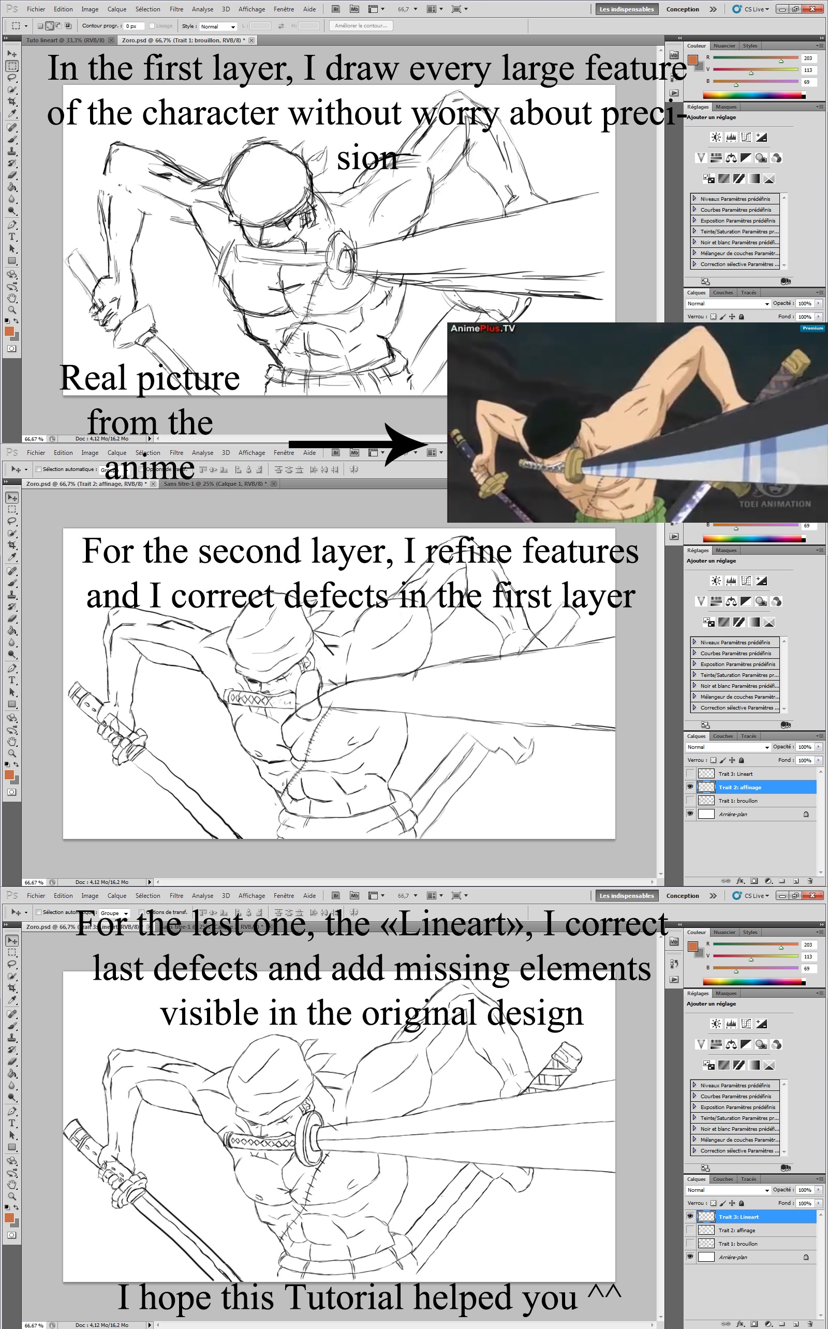
Task: Select the Pen tool in the middle screenshot toolbar
Action: [x=11, y=669]
